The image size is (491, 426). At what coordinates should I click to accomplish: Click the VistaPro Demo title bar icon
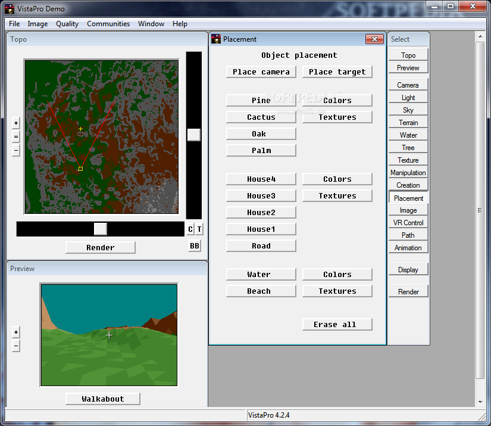point(10,9)
